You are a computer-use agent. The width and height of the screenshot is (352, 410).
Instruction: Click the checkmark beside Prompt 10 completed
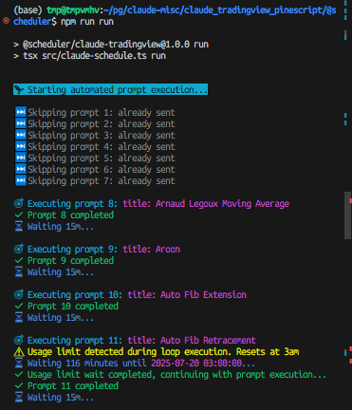[x=19, y=306]
